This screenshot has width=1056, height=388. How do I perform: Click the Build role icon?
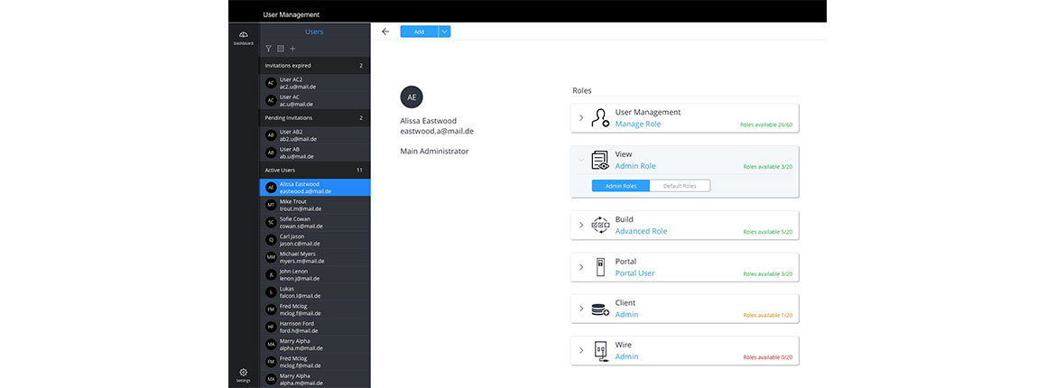600,226
